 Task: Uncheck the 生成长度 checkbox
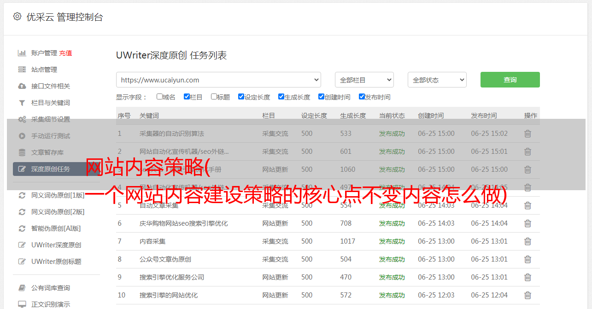click(x=281, y=97)
